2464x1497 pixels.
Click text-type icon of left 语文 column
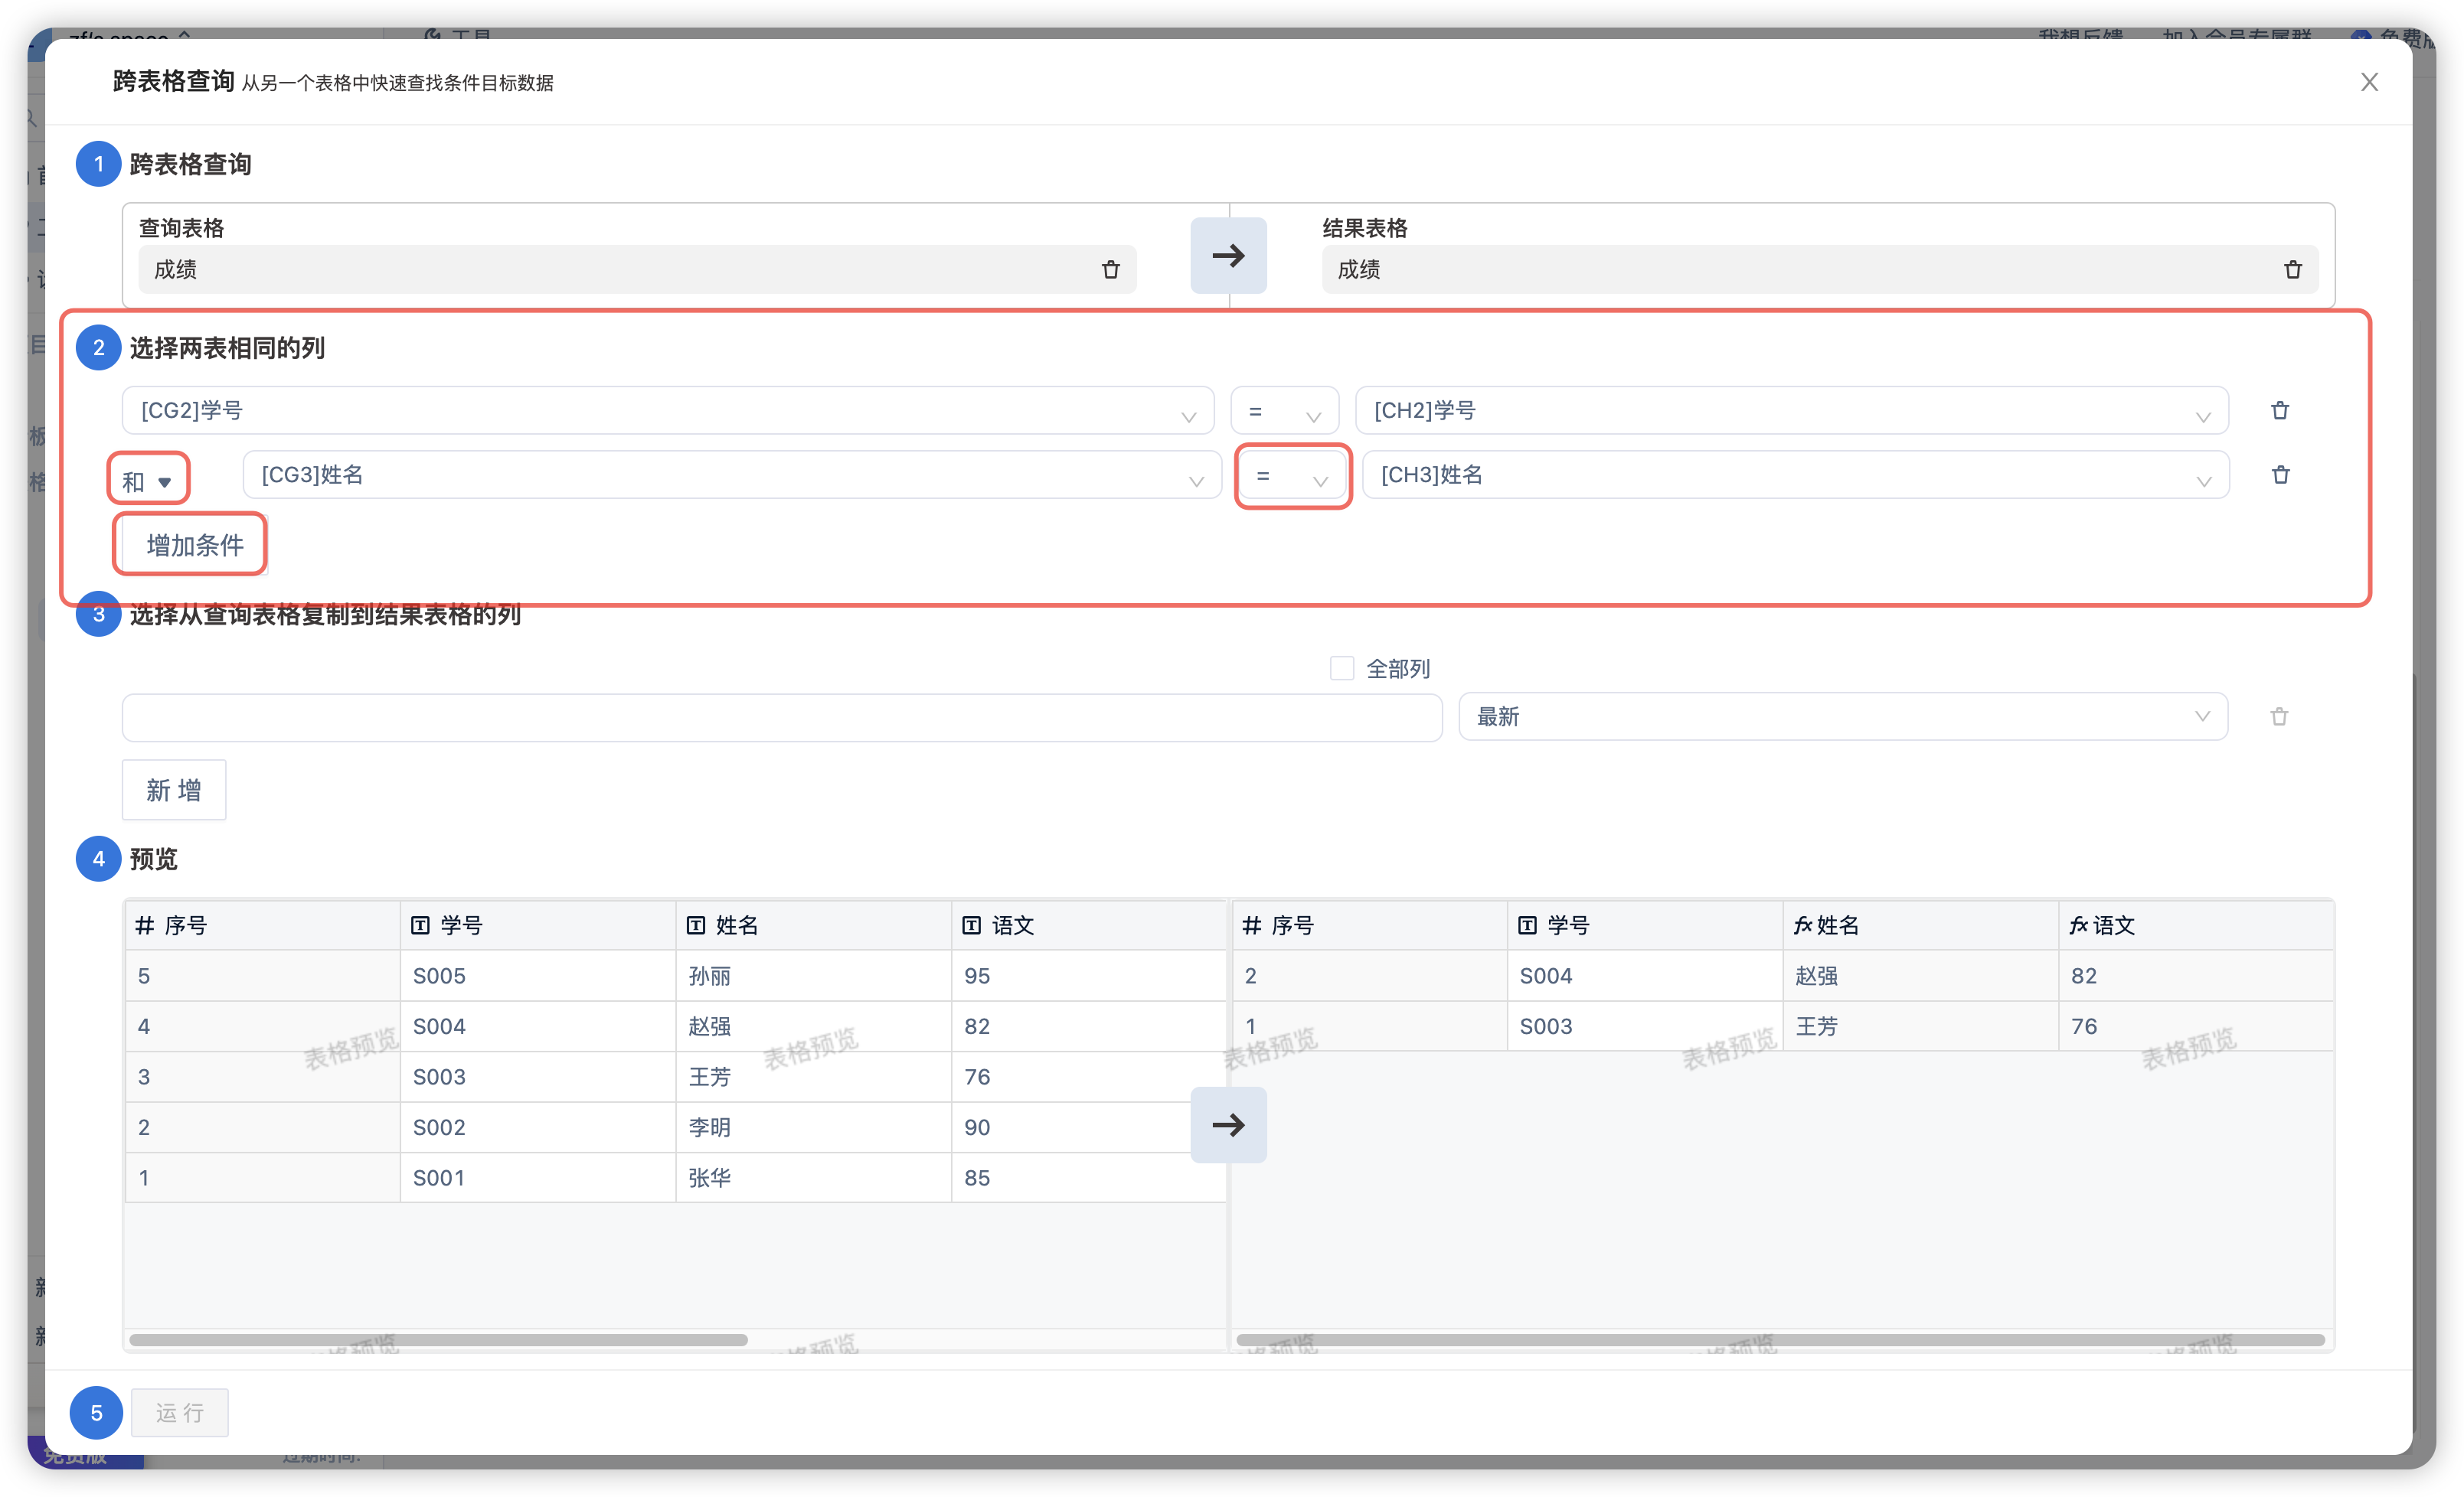[x=971, y=925]
